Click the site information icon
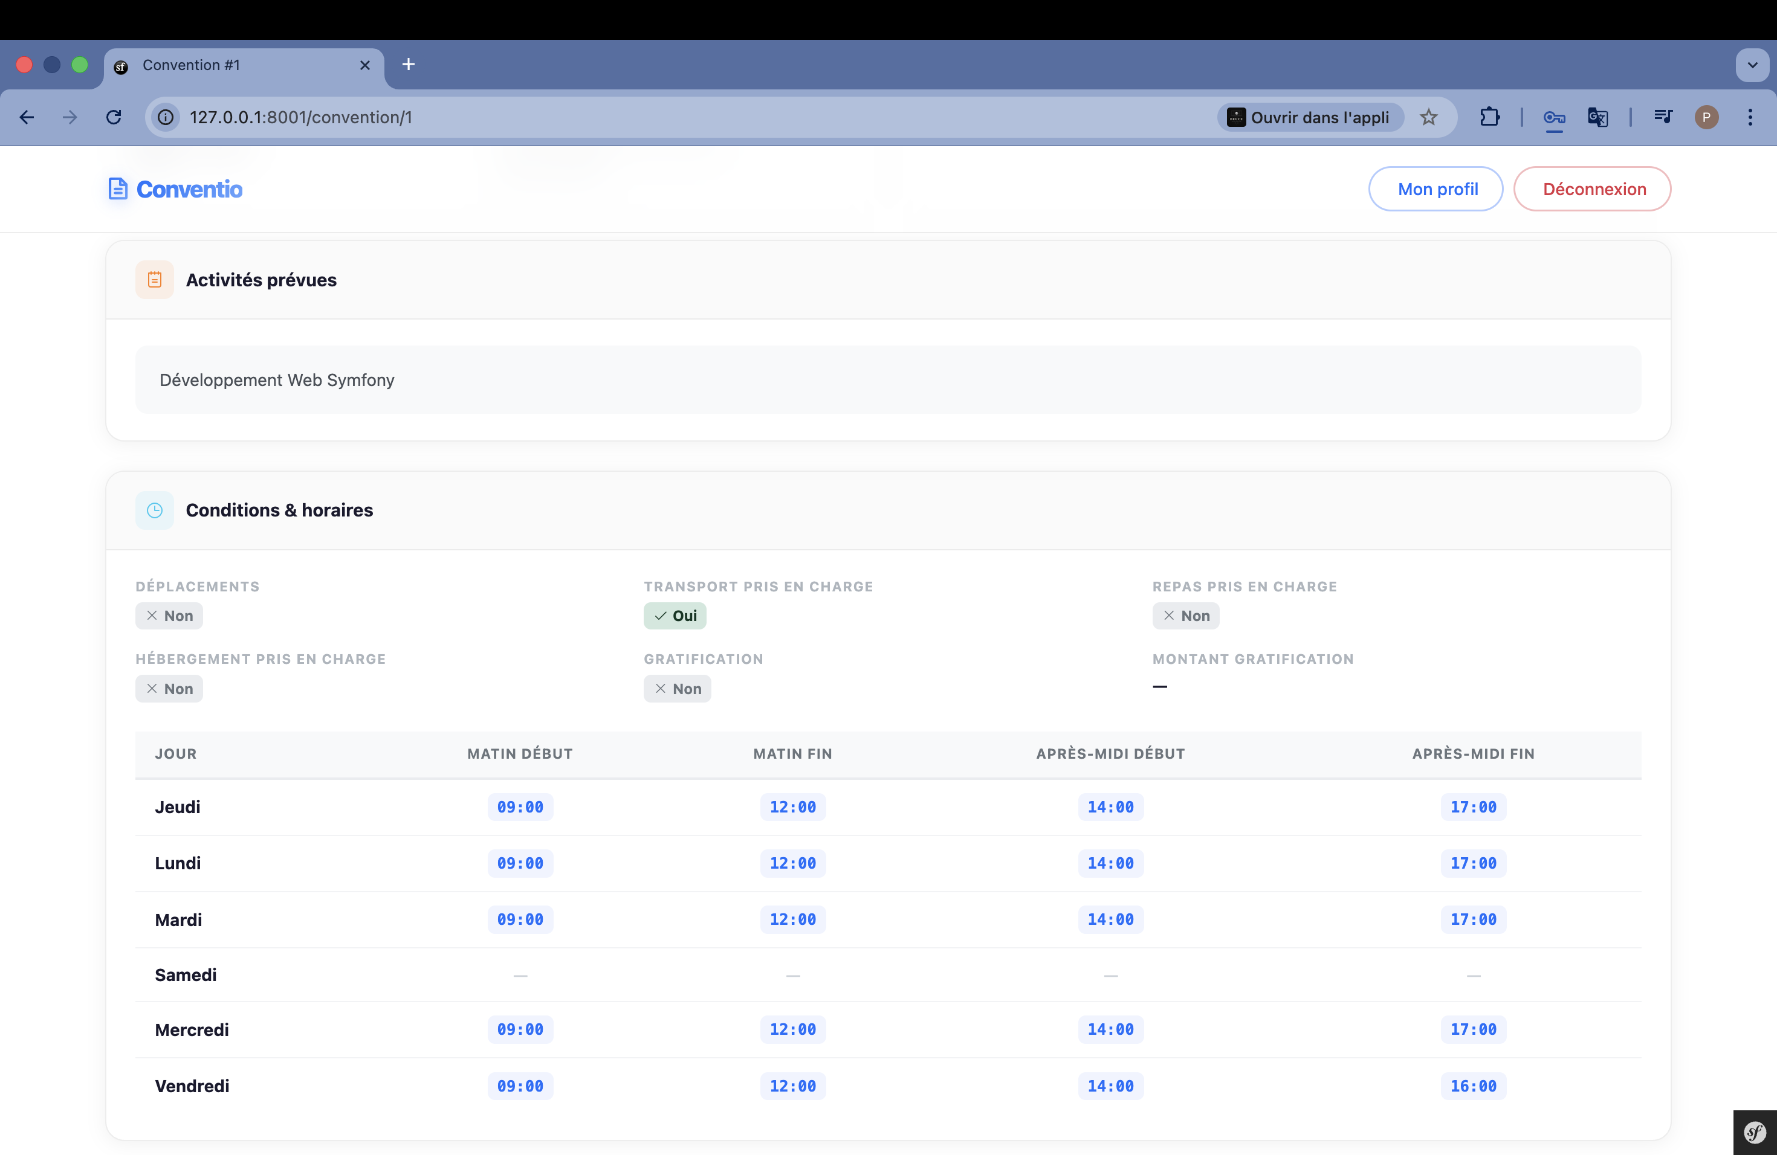 coord(166,117)
